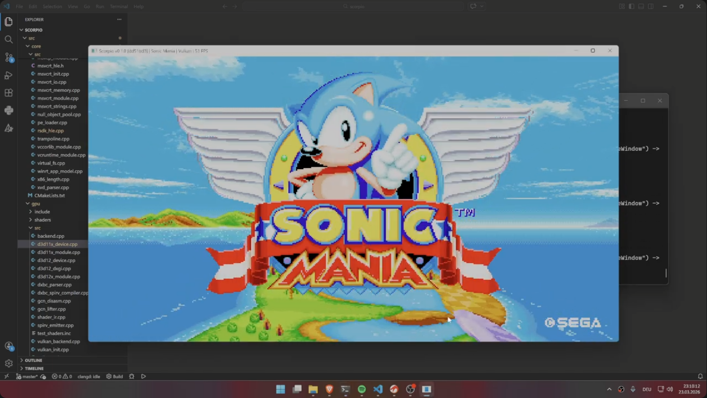707x398 pixels.
Task: Toggle the bottom panel visibility
Action: pos(641,6)
